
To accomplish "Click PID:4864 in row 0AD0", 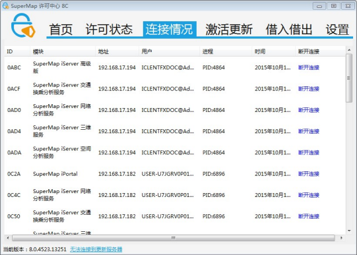I will click(214, 110).
